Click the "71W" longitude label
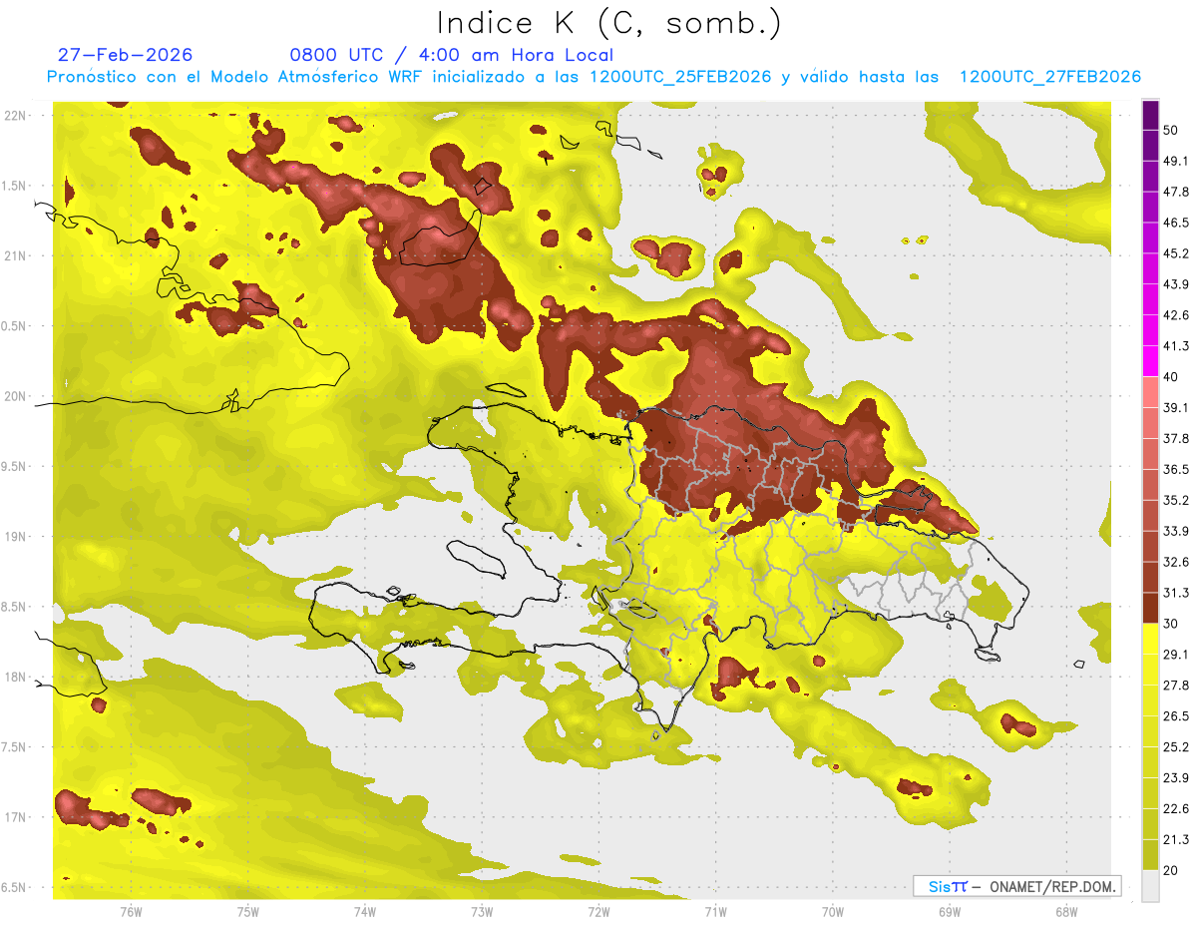The image size is (1197, 925). [x=715, y=911]
